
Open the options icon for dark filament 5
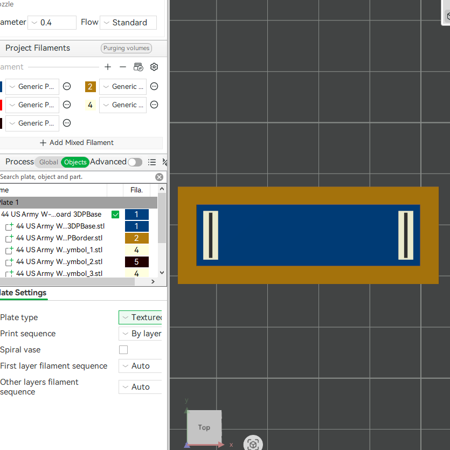point(67,123)
